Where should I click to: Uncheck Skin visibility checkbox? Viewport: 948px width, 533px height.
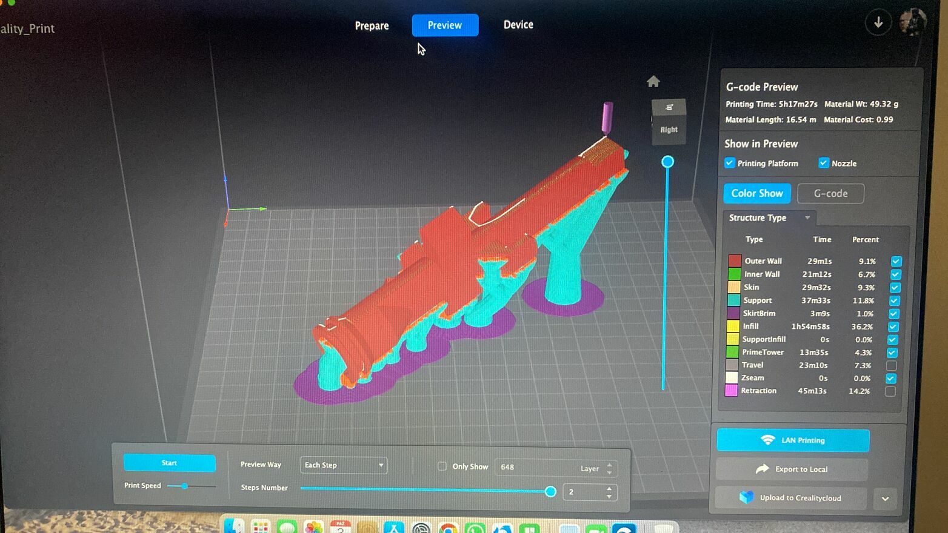(895, 288)
